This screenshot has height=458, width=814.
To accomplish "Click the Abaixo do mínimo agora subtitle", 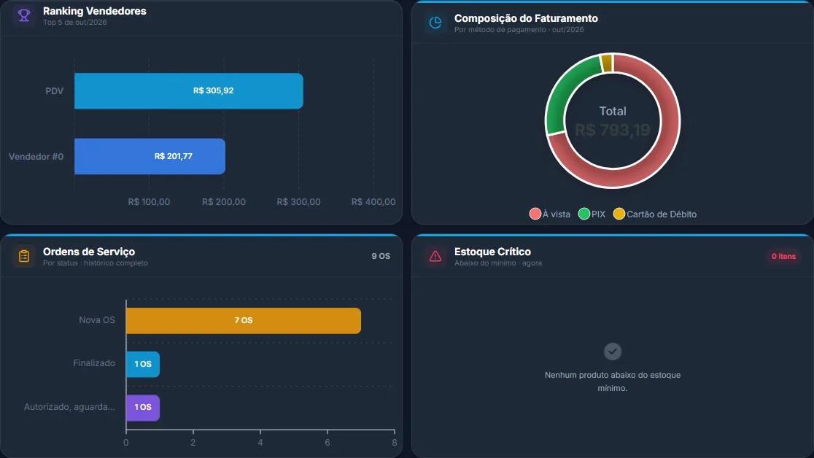I will tap(498, 263).
